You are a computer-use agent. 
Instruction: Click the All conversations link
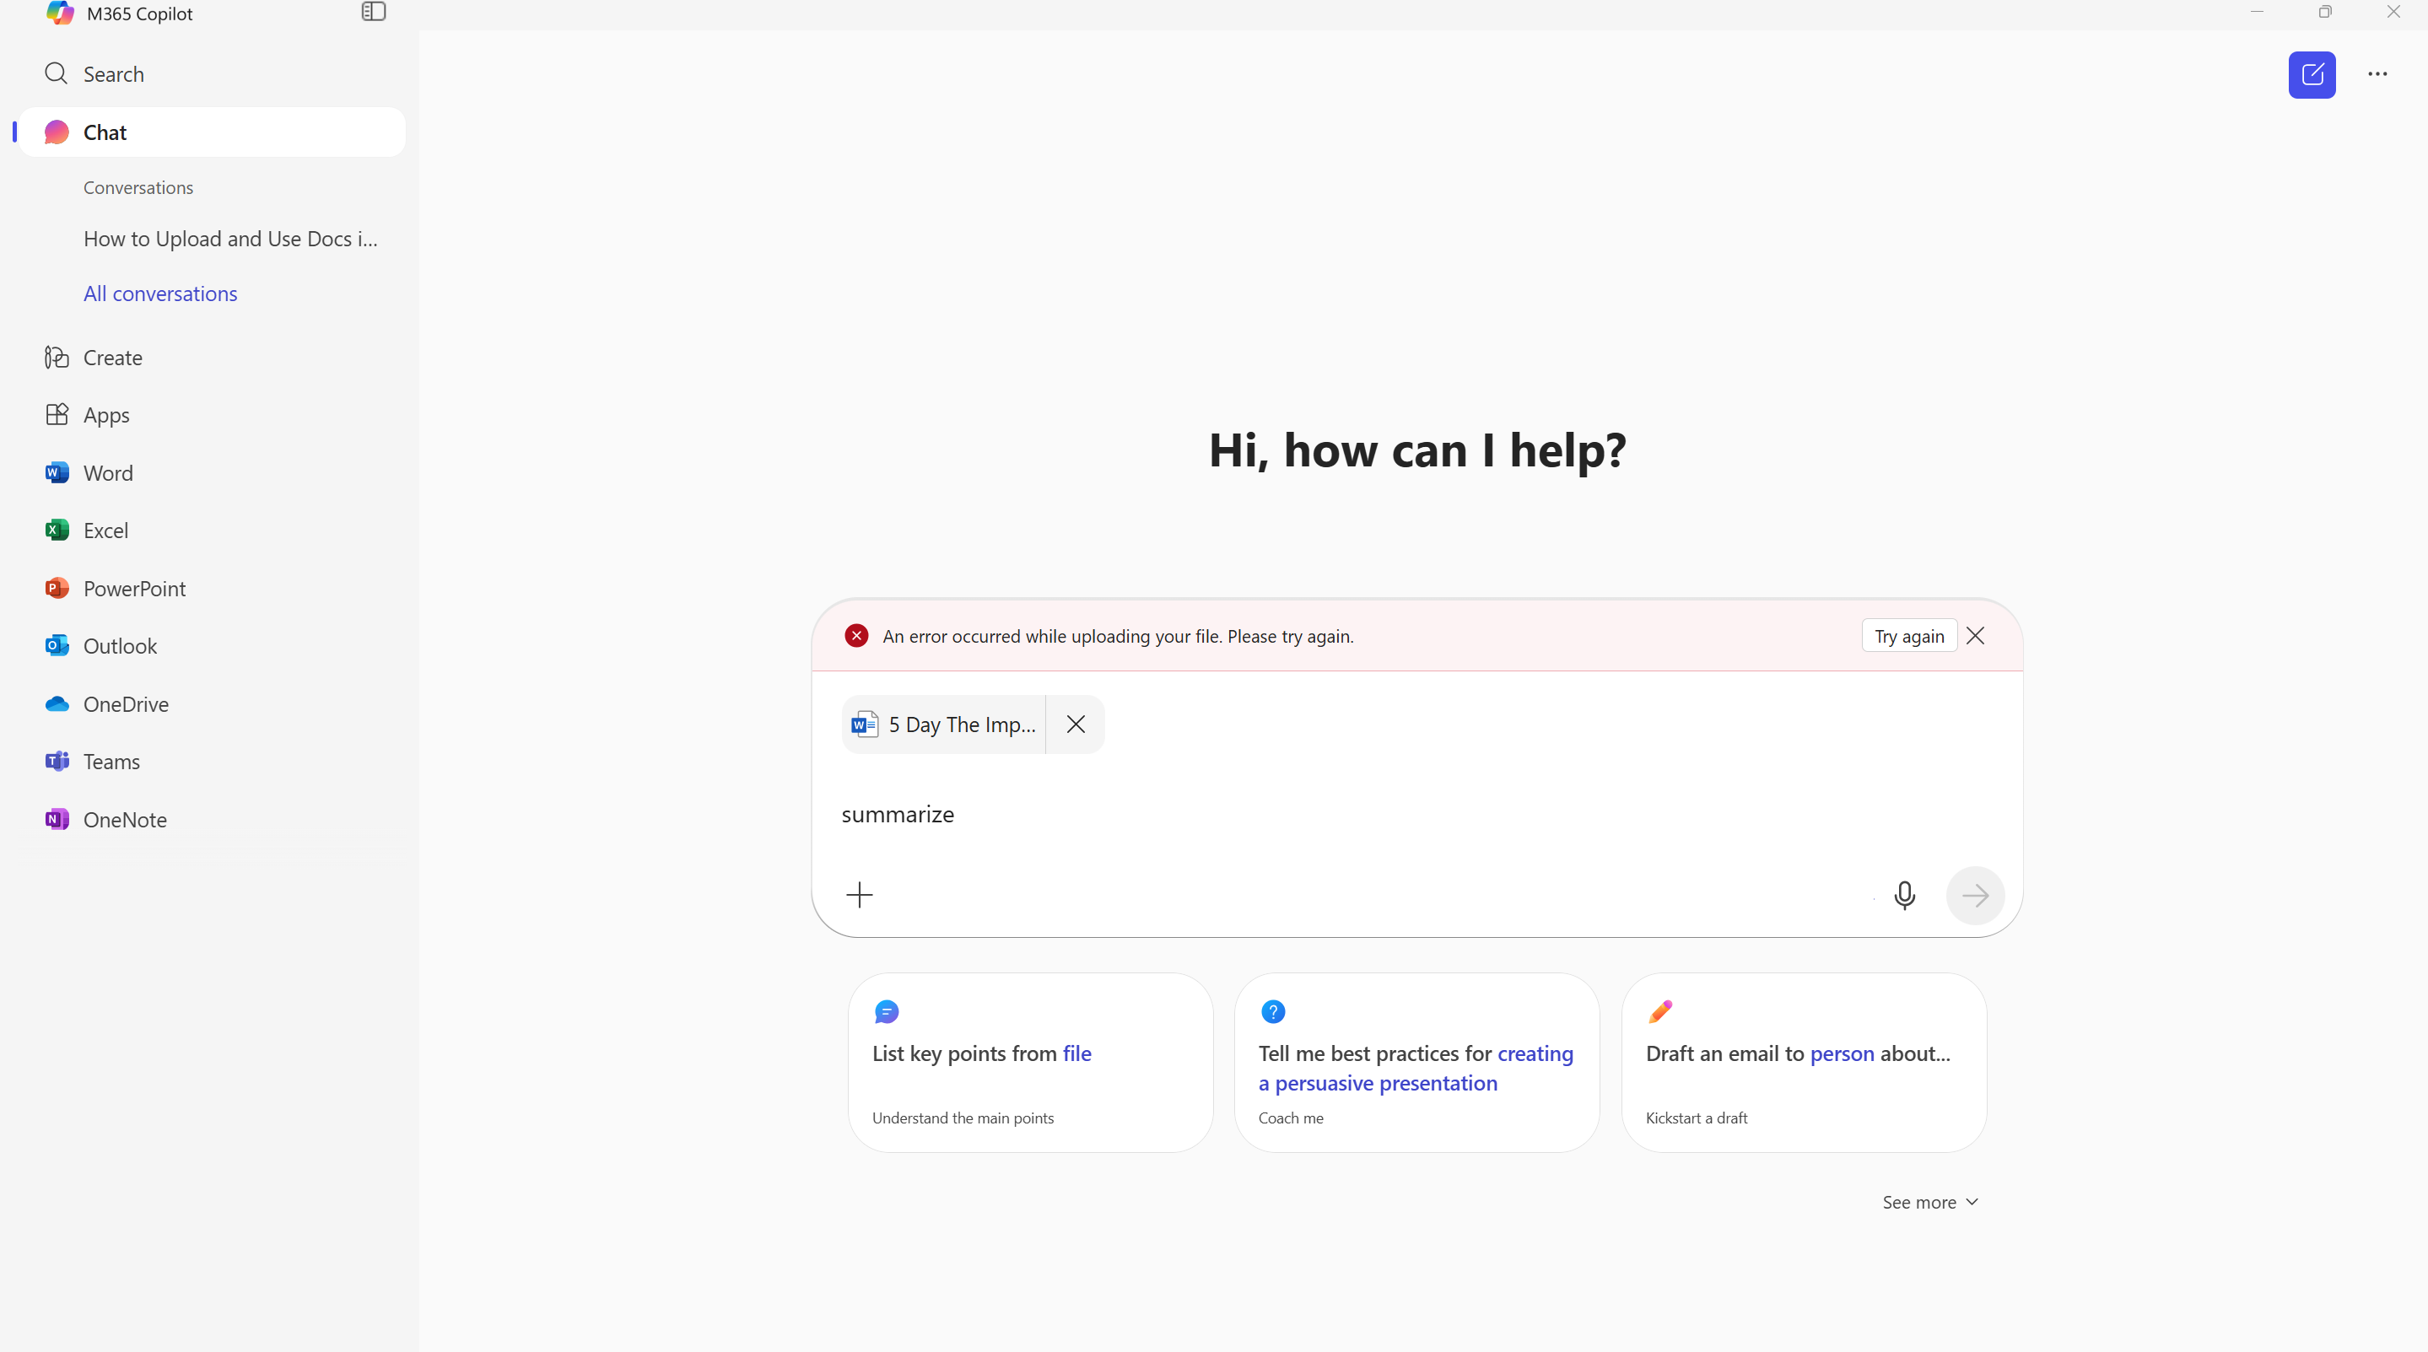[x=160, y=294]
